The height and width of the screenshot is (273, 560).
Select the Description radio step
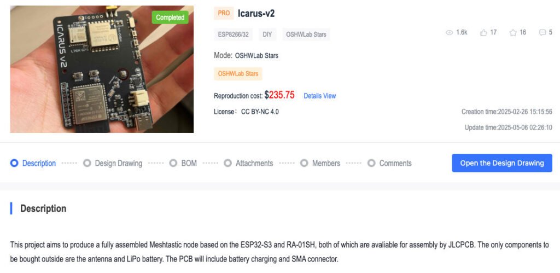click(15, 163)
